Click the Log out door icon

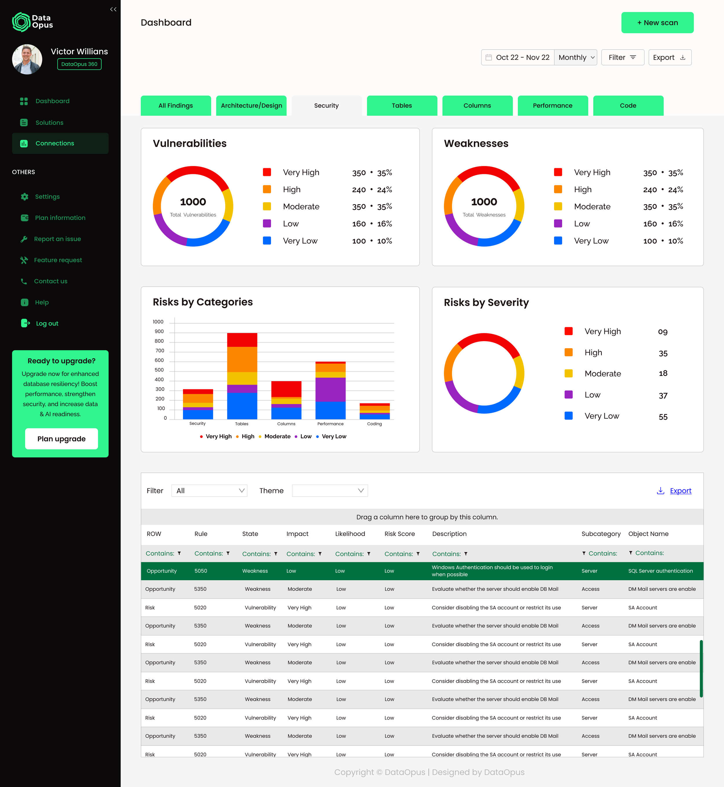click(x=25, y=323)
